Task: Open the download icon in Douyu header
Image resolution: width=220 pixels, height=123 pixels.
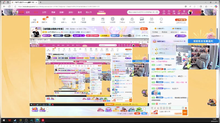Action: point(174,11)
